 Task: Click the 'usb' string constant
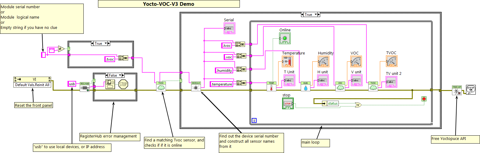72,84
